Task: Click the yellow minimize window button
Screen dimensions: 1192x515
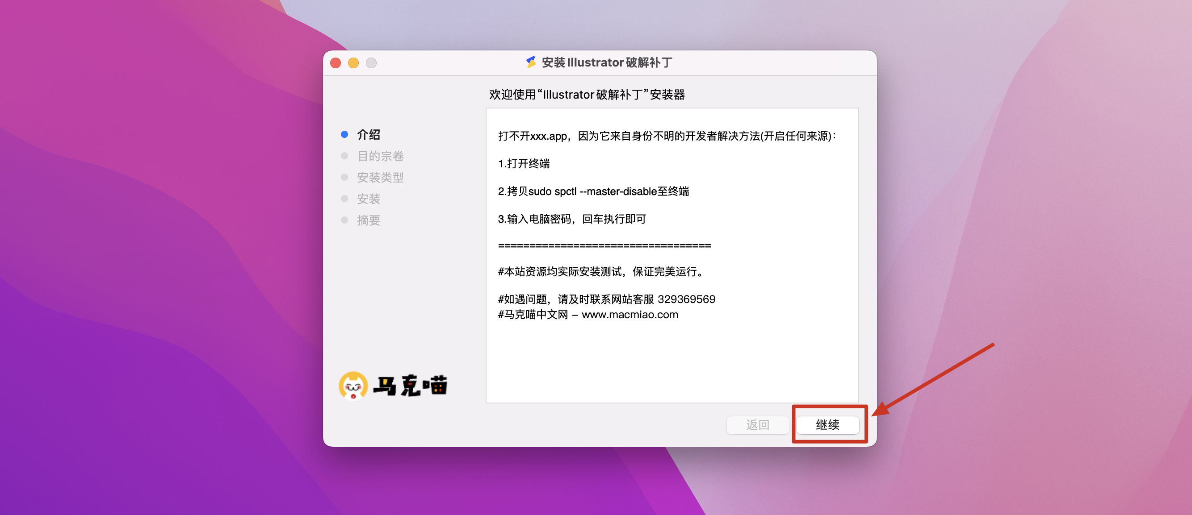Action: click(353, 63)
